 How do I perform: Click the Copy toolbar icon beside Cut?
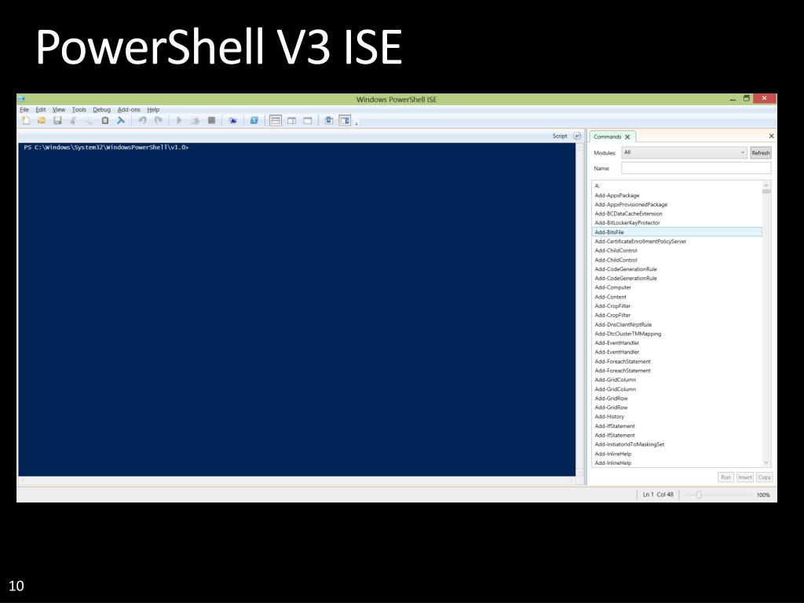coord(90,120)
